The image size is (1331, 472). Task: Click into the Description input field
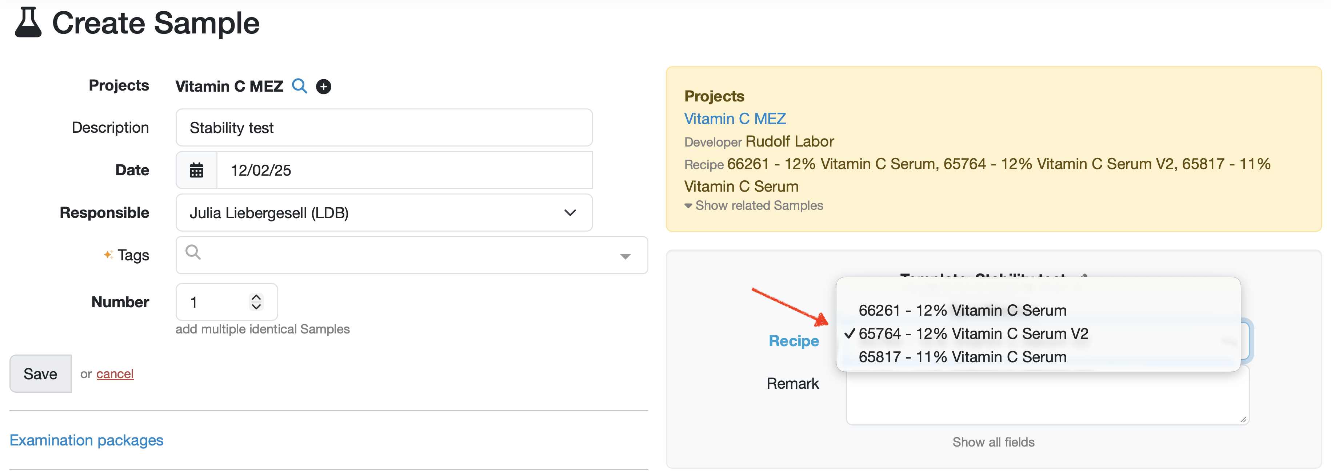(x=384, y=128)
